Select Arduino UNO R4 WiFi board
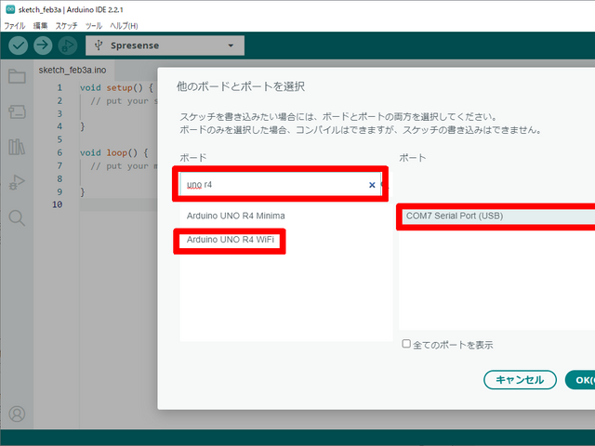The width and height of the screenshot is (595, 446). [231, 240]
